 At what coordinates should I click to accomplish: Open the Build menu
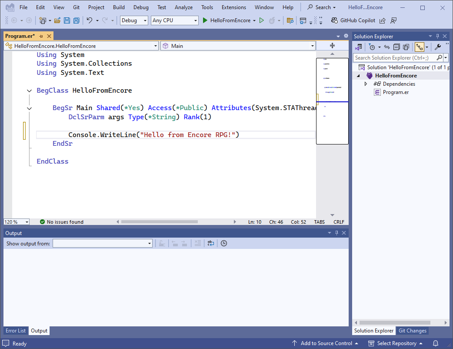pos(119,7)
